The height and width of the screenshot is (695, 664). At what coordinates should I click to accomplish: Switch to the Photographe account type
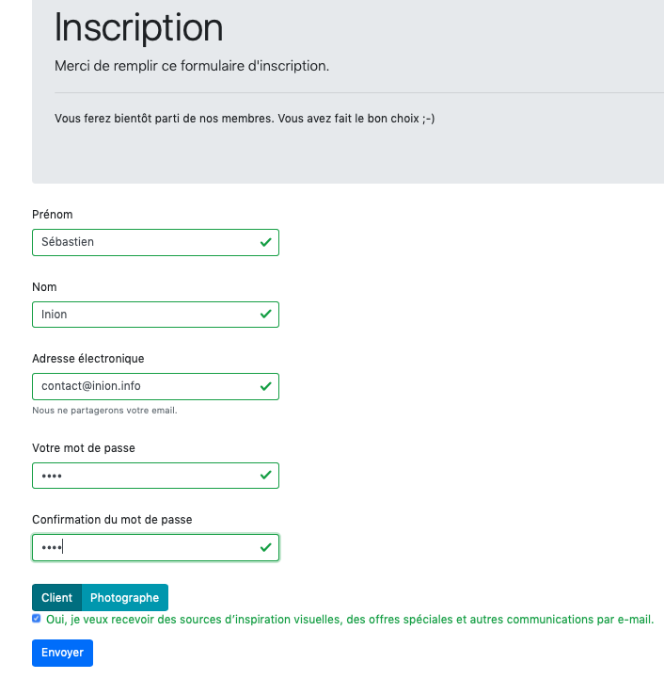pos(124,598)
